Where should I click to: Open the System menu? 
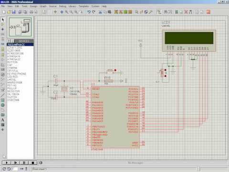(95, 6)
